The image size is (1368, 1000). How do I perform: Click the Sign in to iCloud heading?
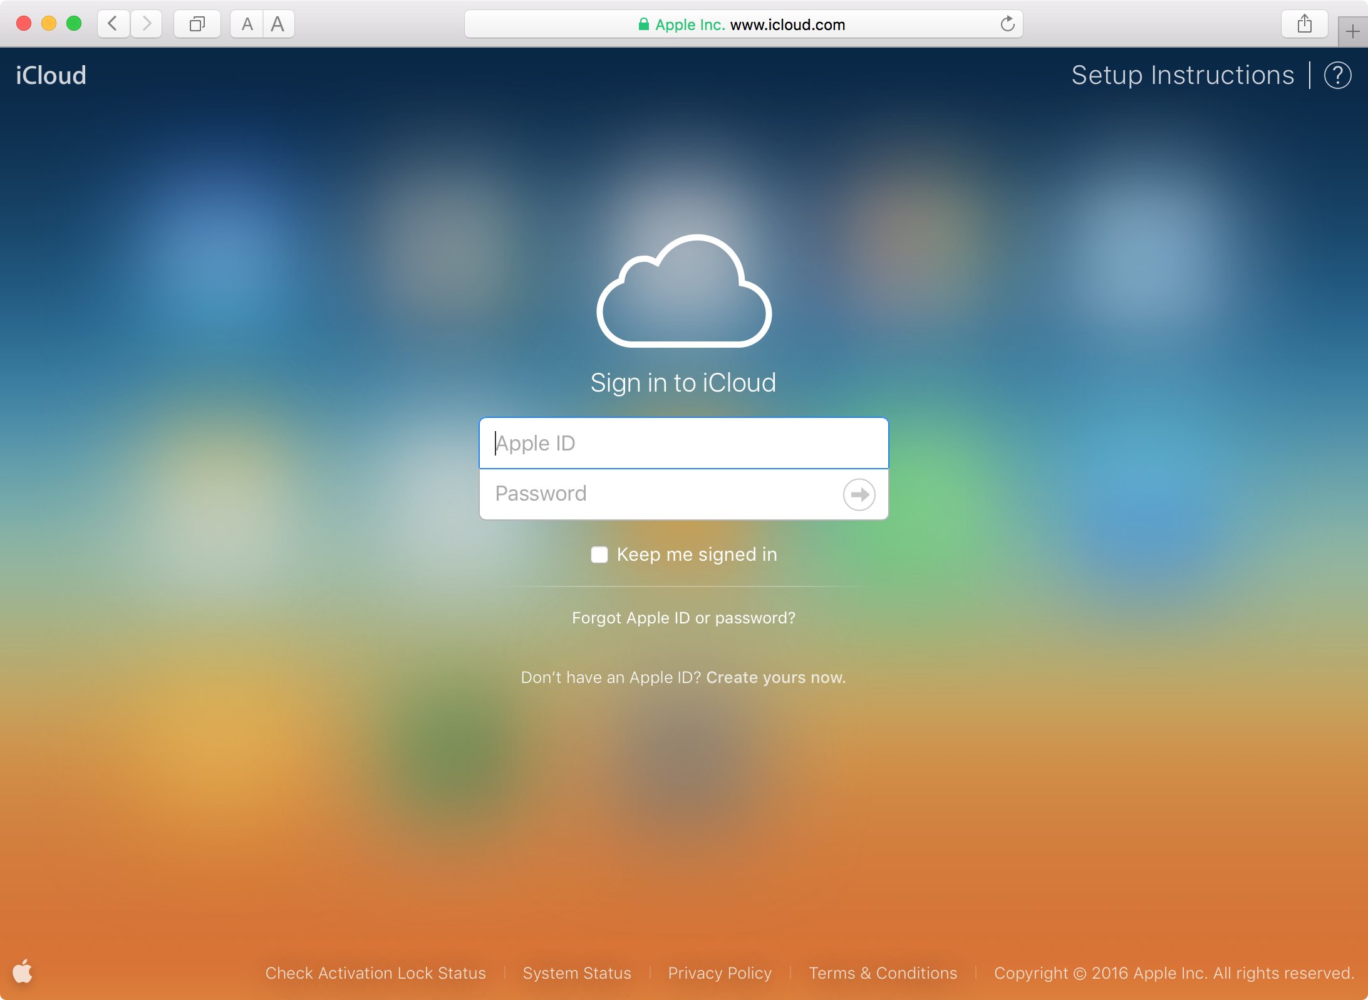coord(683,383)
